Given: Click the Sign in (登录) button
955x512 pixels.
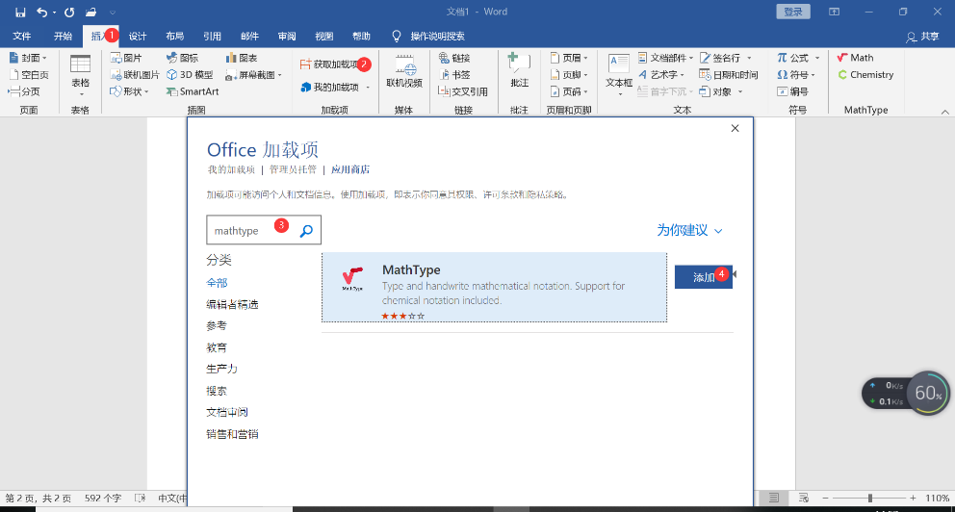Looking at the screenshot, I should (x=793, y=12).
